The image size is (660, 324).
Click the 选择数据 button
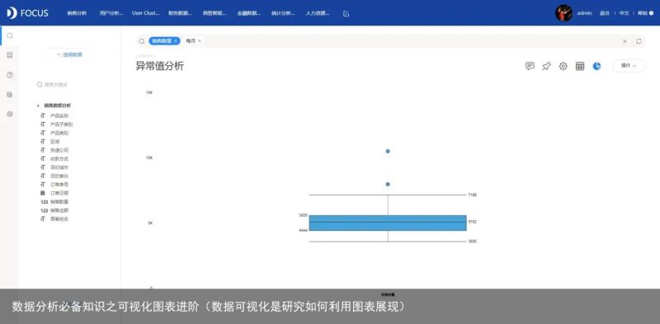69,54
